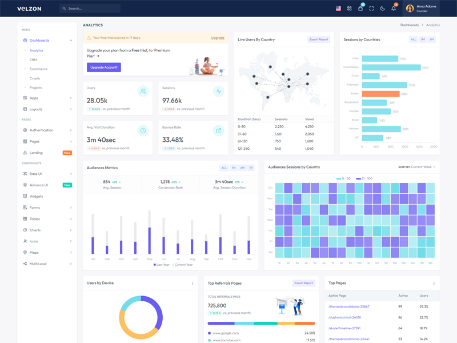The image size is (457, 343).
Task: Click the orange Russia bar in the chart
Action: (380, 94)
